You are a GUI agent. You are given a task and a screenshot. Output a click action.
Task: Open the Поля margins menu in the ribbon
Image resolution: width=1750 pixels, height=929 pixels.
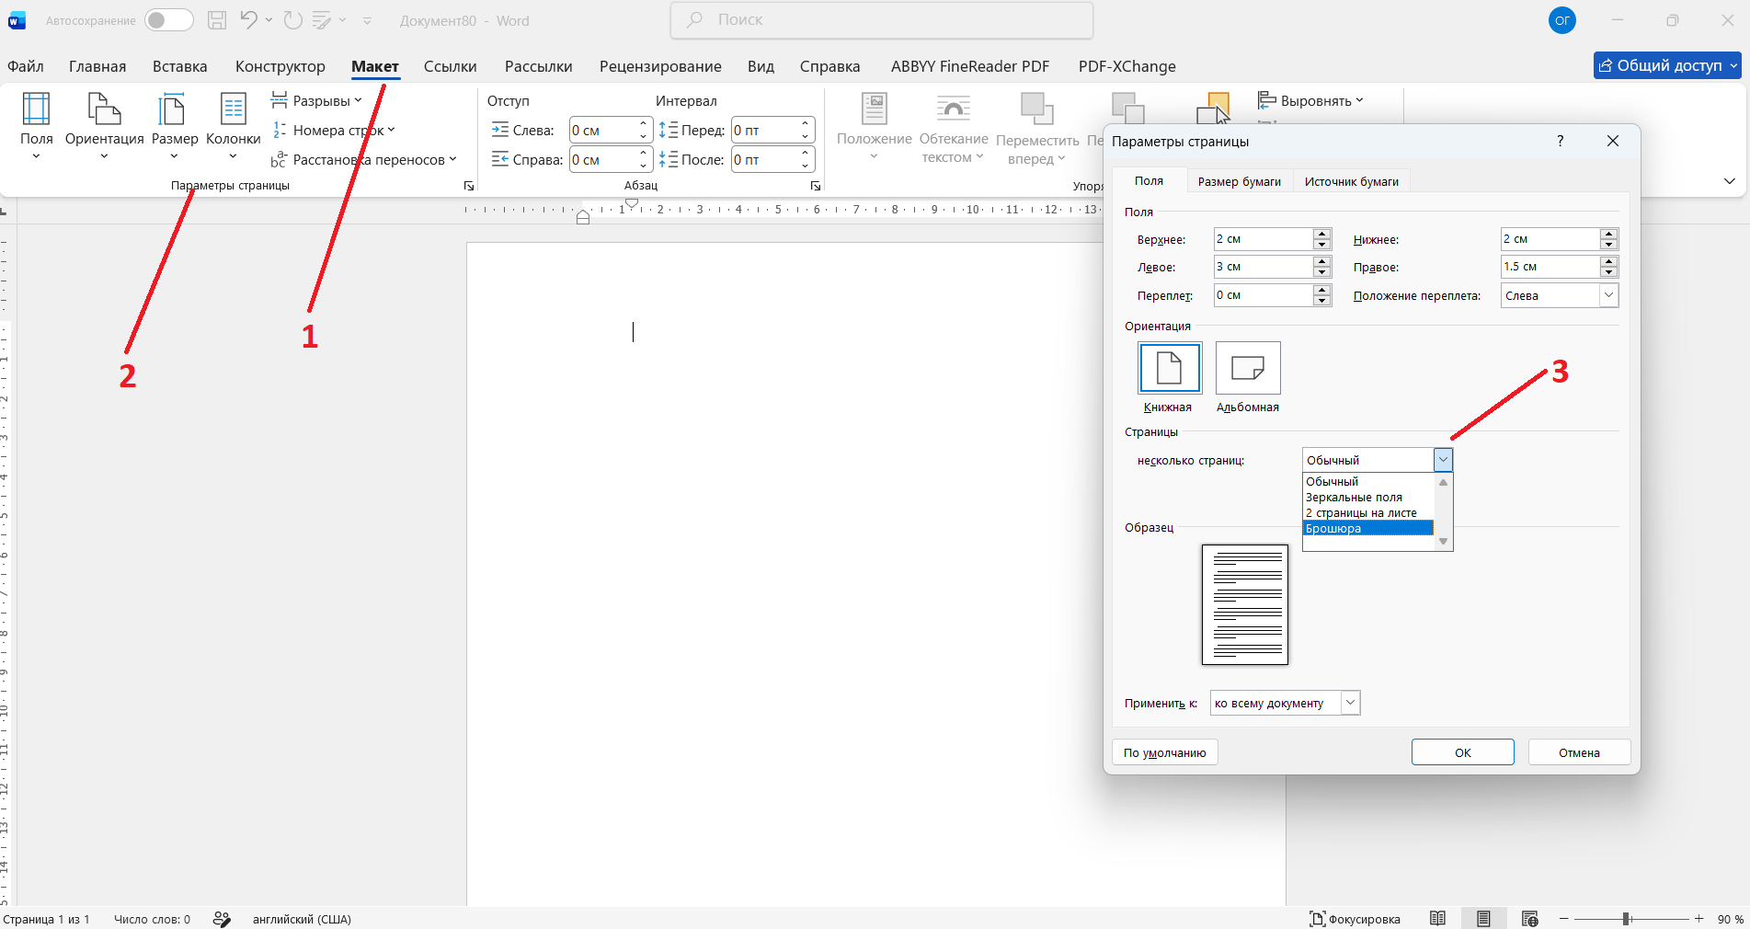click(x=37, y=126)
